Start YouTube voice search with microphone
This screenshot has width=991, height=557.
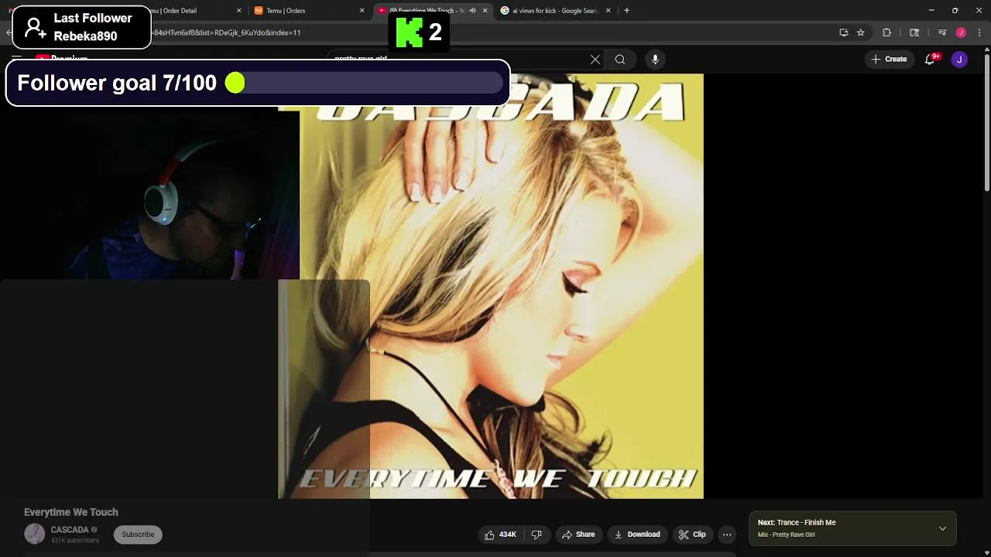coord(655,60)
